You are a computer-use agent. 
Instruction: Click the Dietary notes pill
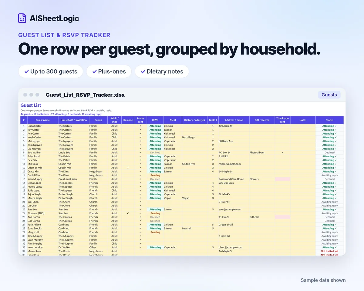pyautogui.click(x=162, y=72)
